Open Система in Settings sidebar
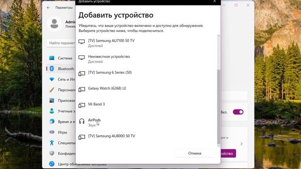This screenshot has height=169, width=301. point(61,58)
